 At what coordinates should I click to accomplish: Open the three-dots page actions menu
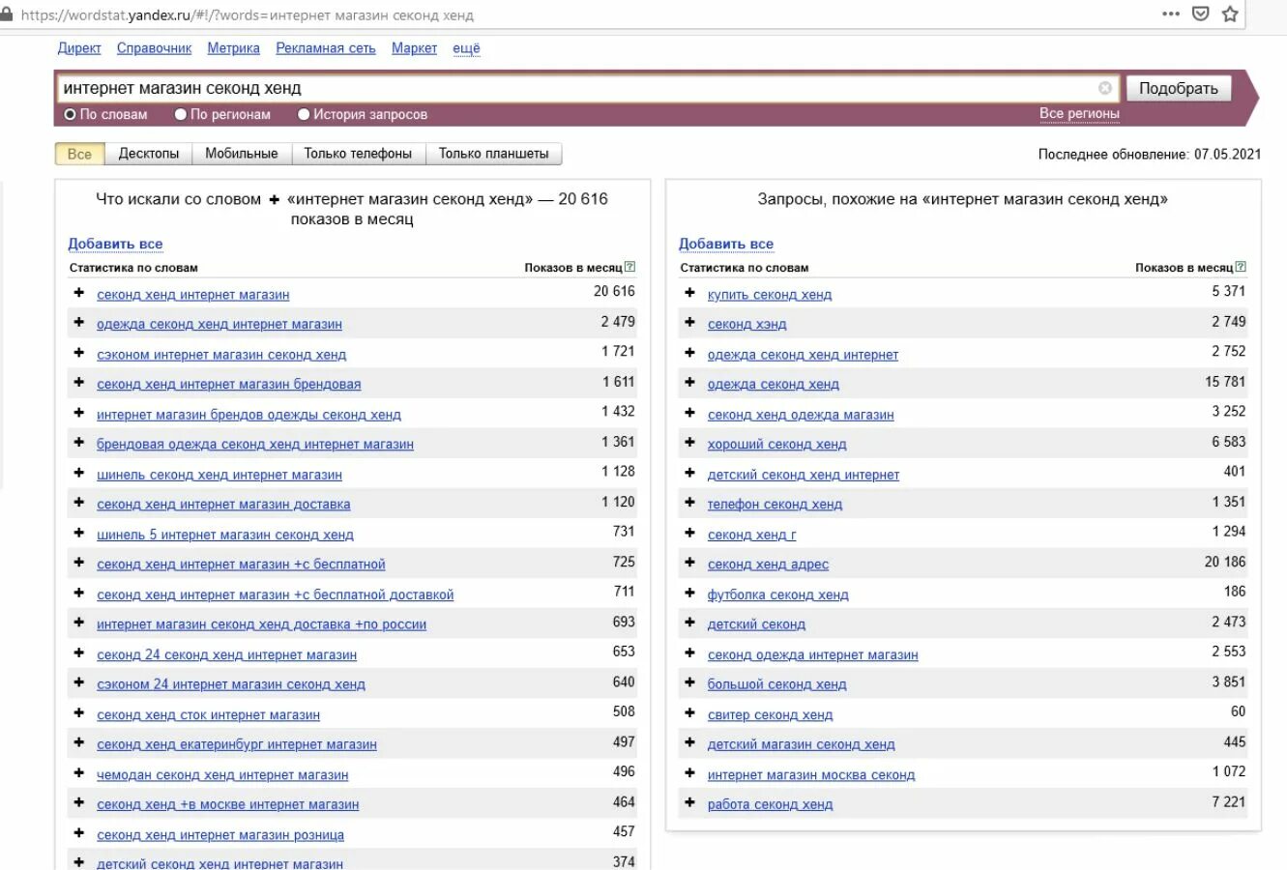point(1170,14)
